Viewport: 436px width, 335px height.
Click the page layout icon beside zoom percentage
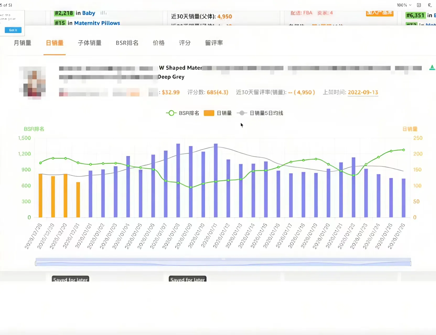(419, 5)
